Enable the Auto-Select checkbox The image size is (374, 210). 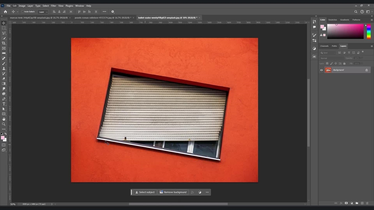(22, 12)
